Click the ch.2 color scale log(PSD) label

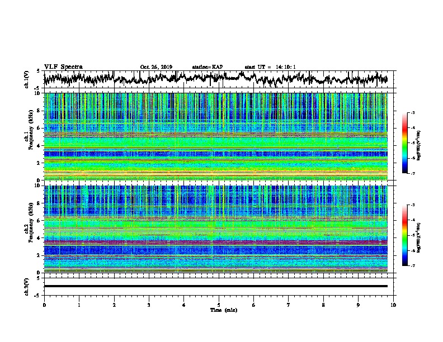[x=419, y=237]
